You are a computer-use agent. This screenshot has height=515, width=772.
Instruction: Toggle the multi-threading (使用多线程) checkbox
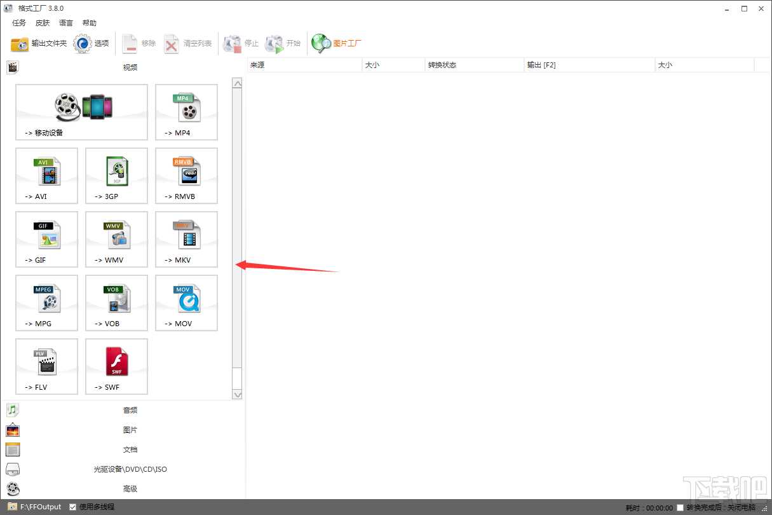[73, 507]
